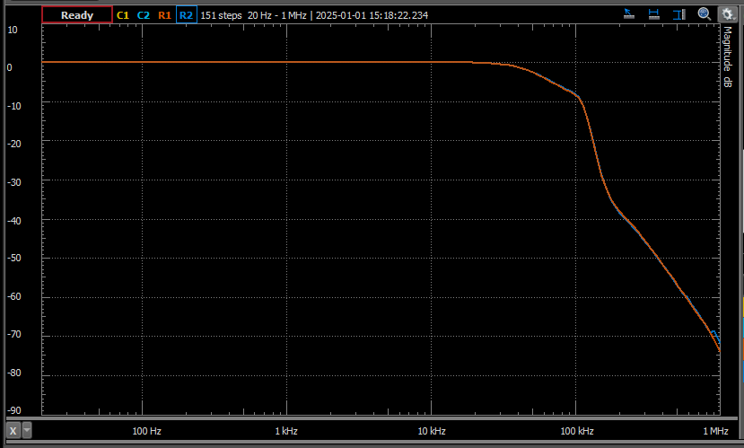Click the magnifier zoom icon
744x448 pixels.
[x=705, y=14]
